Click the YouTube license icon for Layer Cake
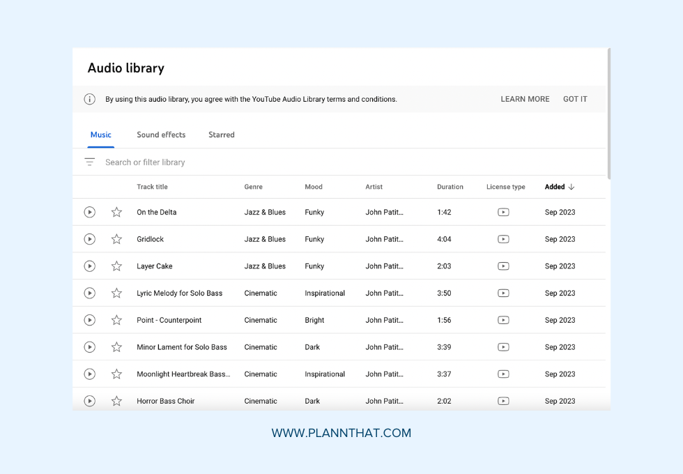This screenshot has height=474, width=683. pyautogui.click(x=503, y=266)
